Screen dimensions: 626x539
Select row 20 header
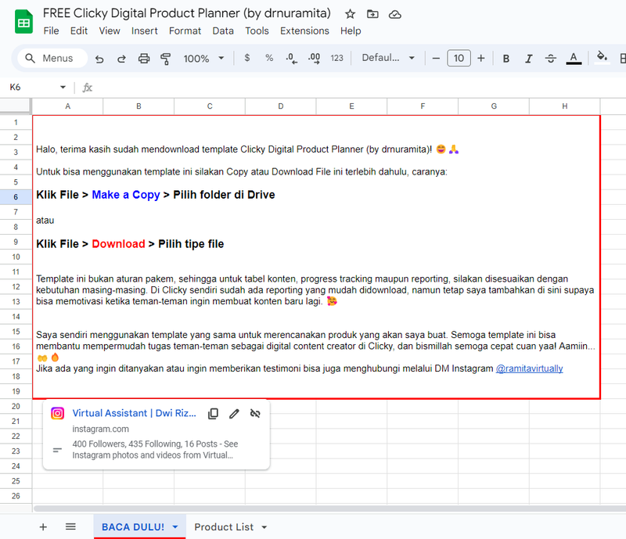pos(16,406)
